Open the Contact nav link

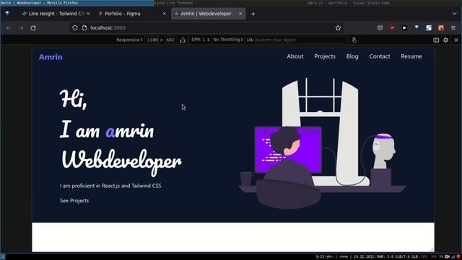[x=380, y=56]
